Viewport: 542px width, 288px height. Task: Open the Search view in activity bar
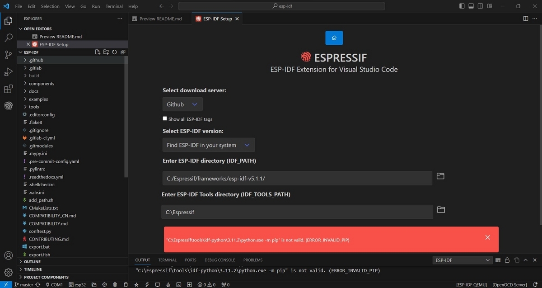click(x=8, y=38)
